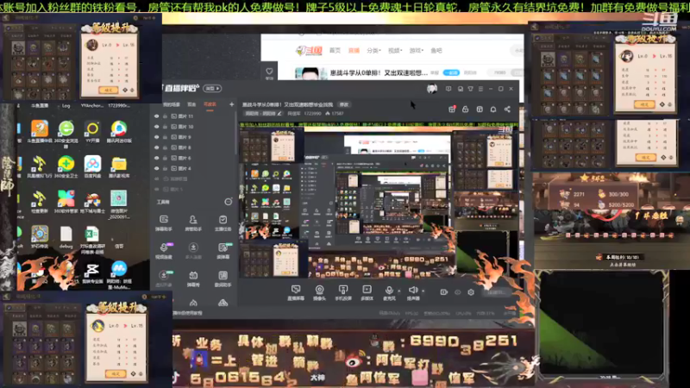Select the 图片 4 source row

[193, 168]
